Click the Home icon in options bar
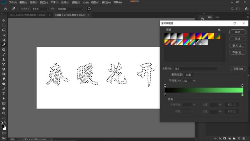This screenshot has height=141, width=250. pos(5,9)
